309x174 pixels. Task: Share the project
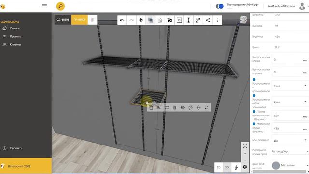click(x=208, y=20)
